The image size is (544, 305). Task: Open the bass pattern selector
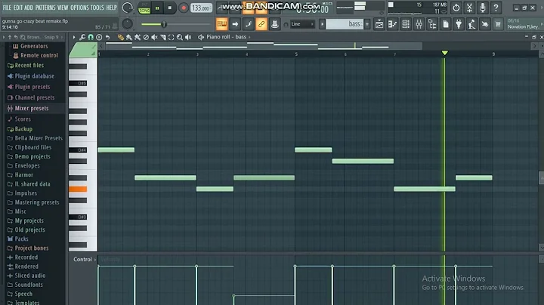pos(345,24)
